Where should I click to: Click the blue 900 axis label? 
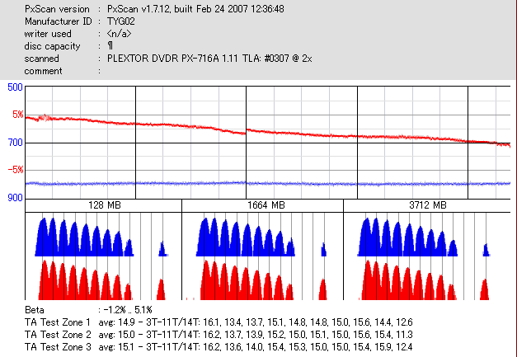click(15, 198)
